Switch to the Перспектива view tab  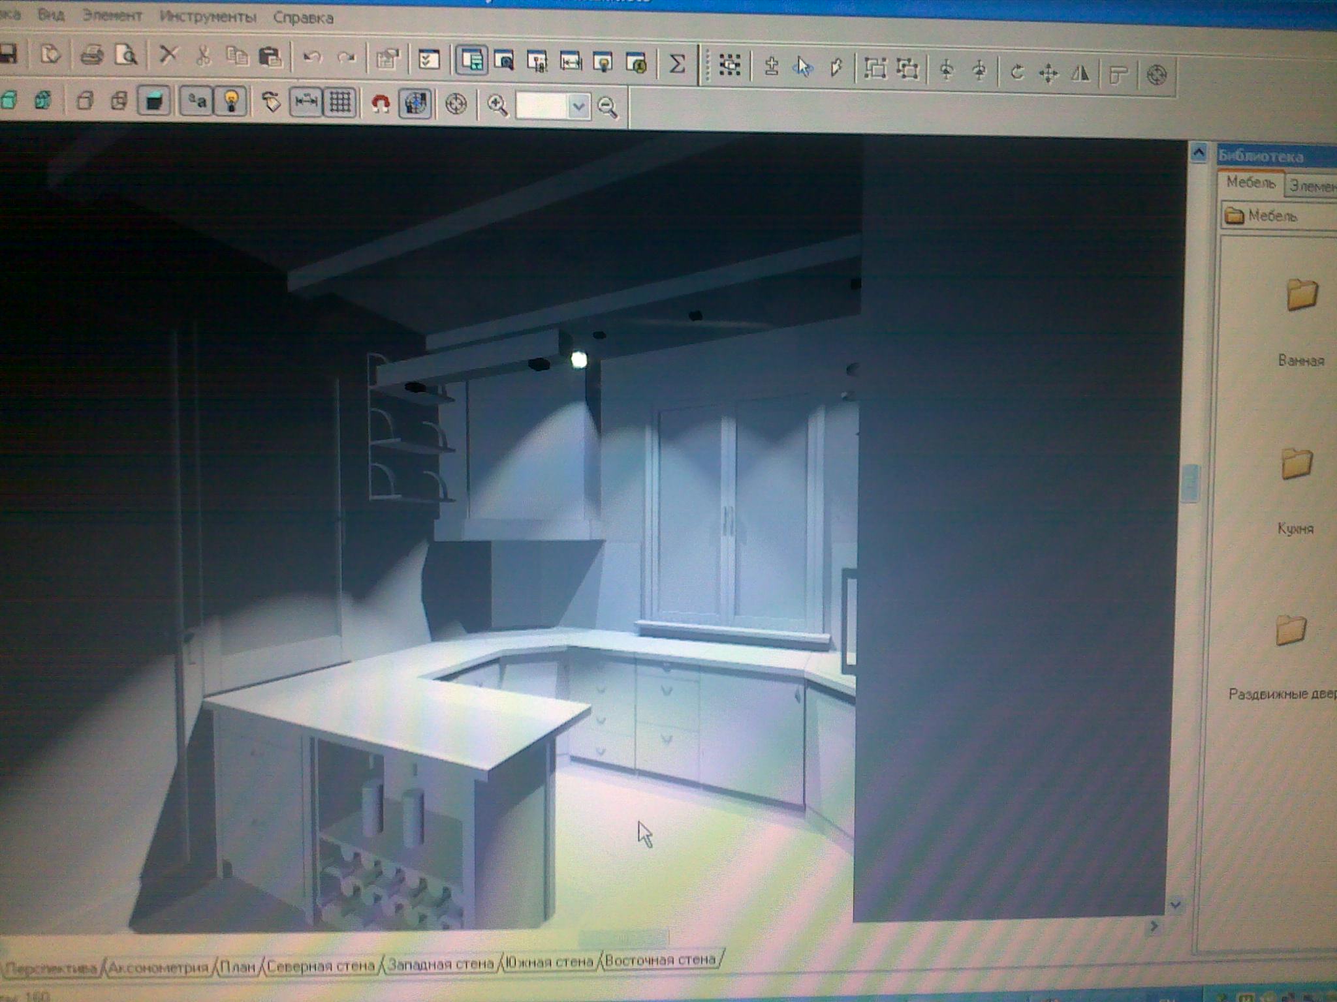tap(51, 969)
